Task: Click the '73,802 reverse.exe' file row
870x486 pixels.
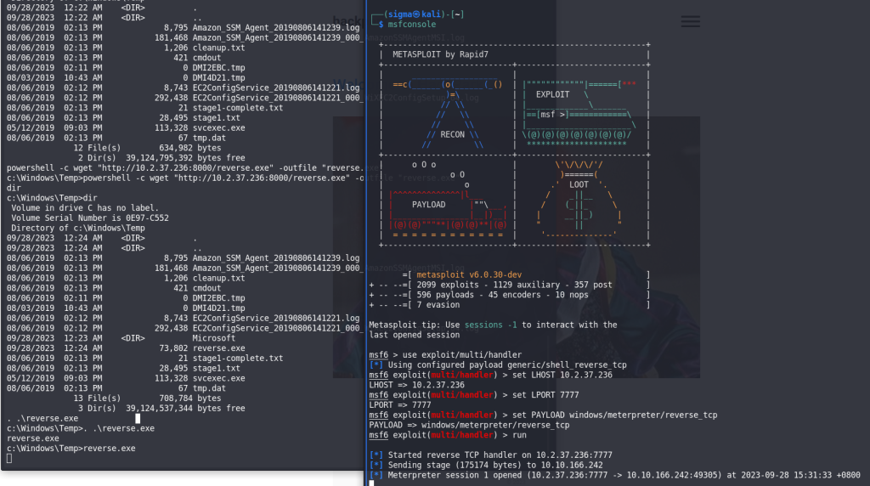Action: 126,348
